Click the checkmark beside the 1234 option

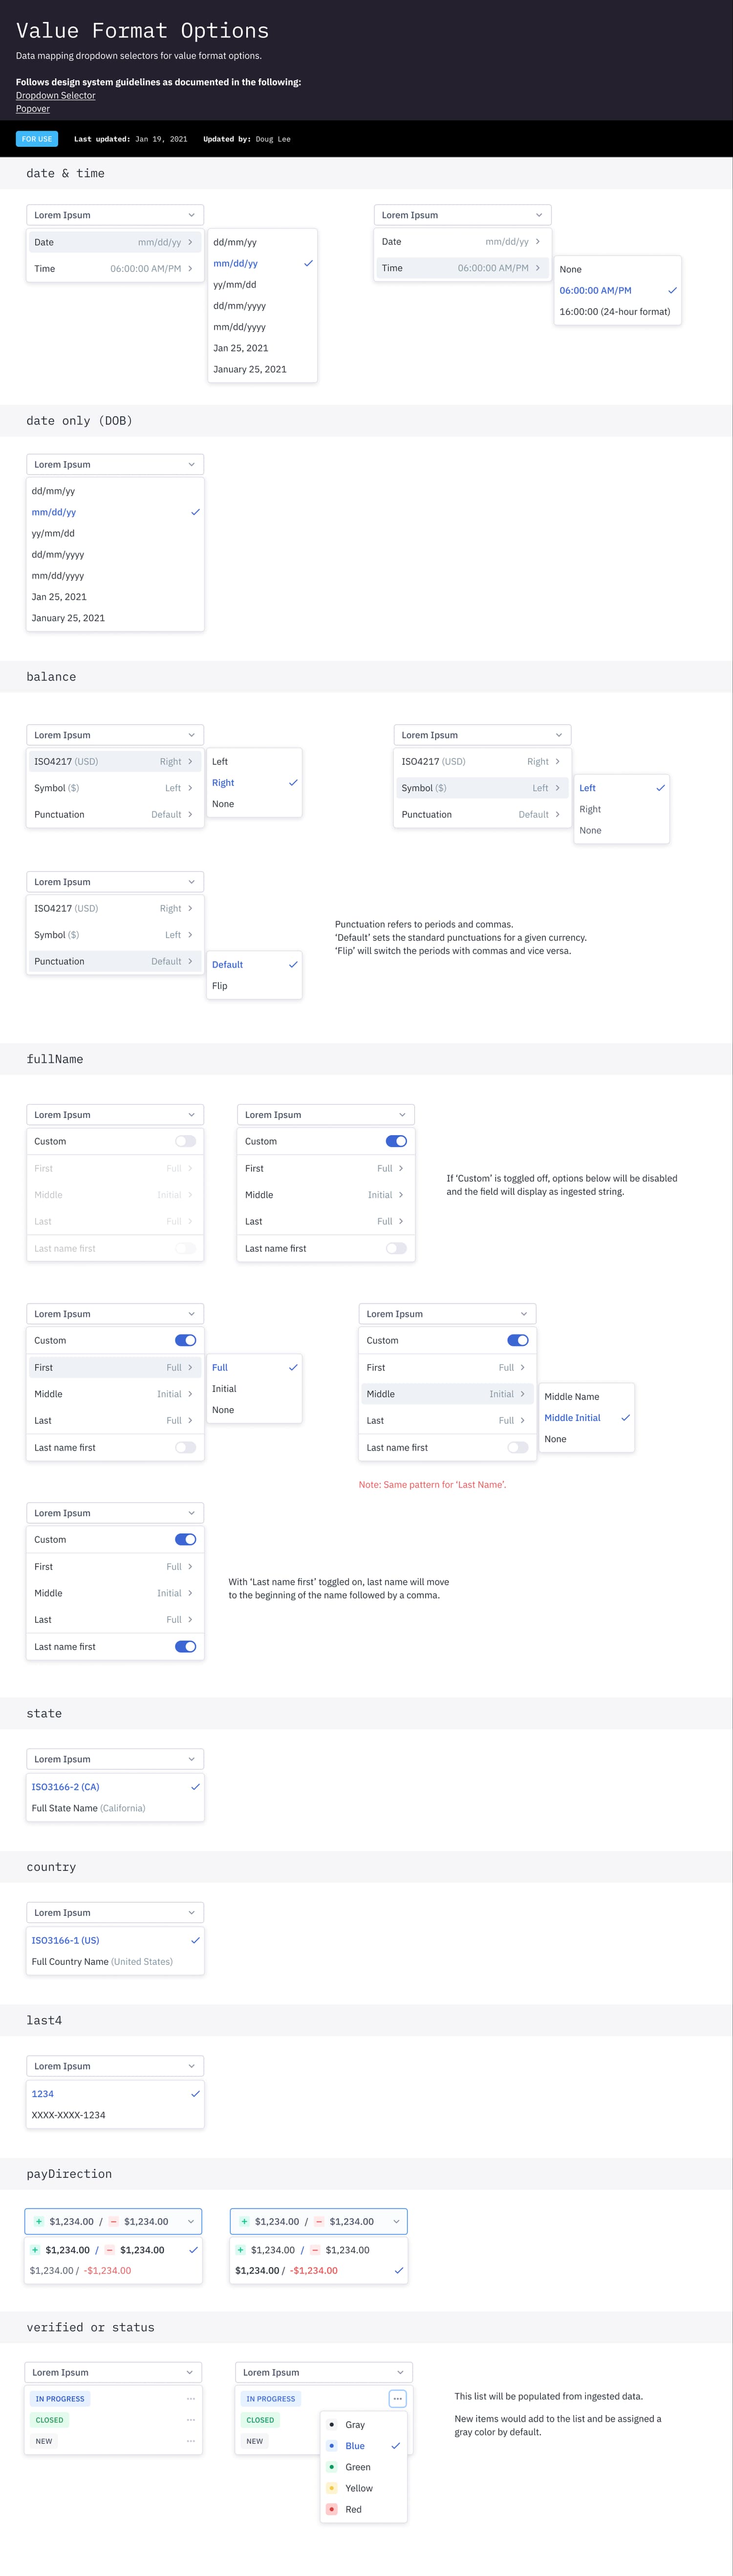tap(195, 2093)
